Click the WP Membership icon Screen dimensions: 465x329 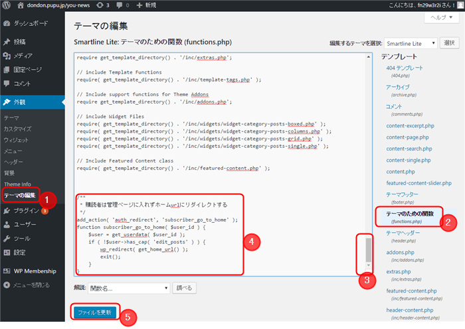coord(7,271)
